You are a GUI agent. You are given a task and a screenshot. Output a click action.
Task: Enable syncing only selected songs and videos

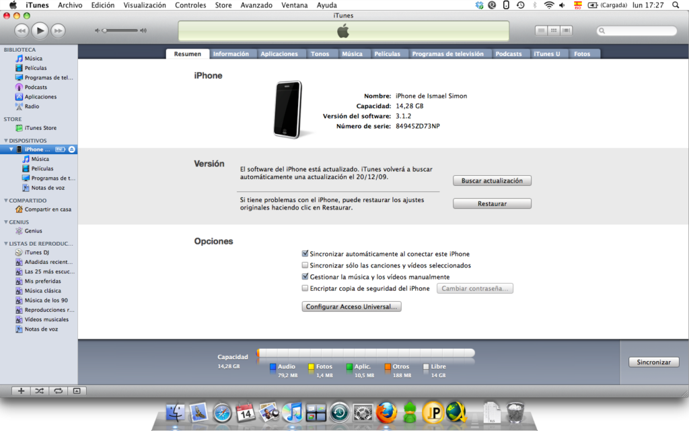[305, 265]
